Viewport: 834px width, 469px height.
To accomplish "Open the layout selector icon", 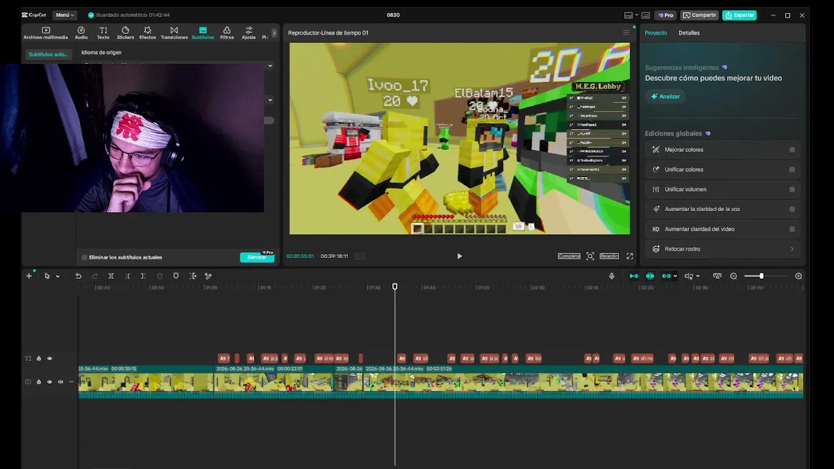I will [x=628, y=15].
